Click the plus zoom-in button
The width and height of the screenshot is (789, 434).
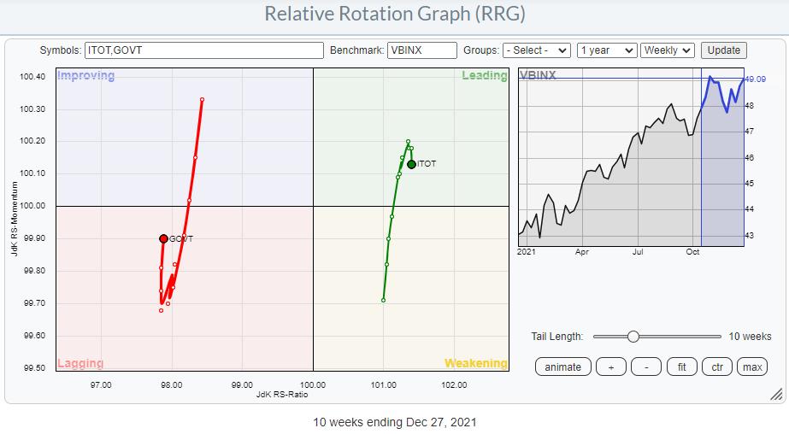pos(610,367)
